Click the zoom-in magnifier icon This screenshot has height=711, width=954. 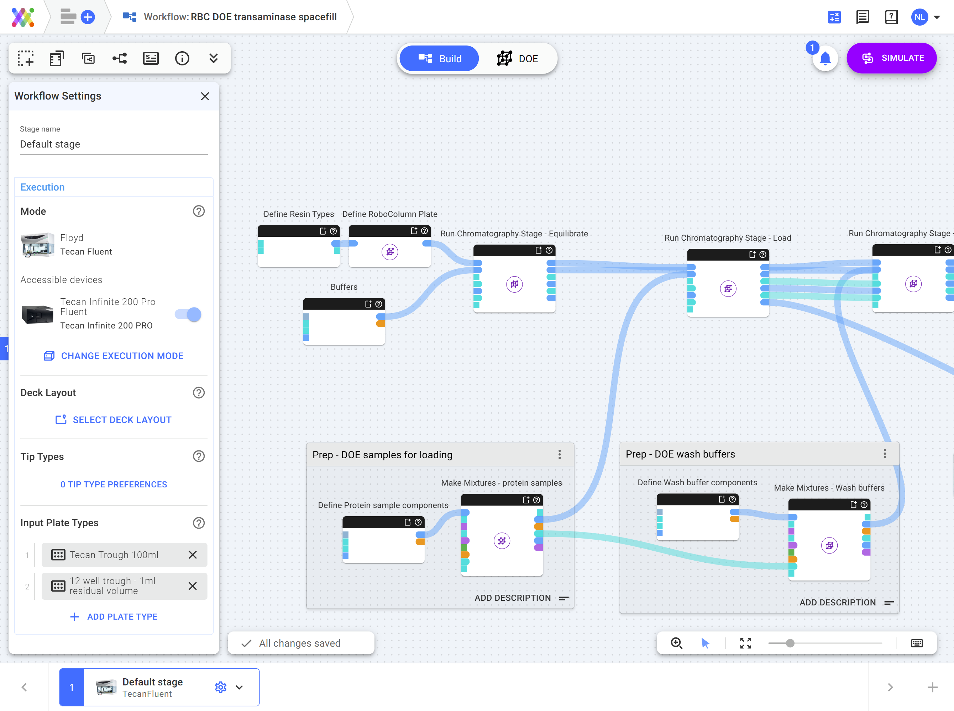(676, 643)
